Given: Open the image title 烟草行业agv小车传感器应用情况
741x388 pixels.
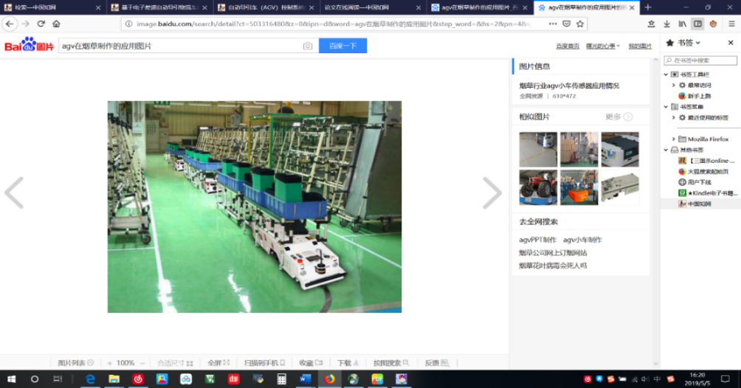Looking at the screenshot, I should [569, 86].
